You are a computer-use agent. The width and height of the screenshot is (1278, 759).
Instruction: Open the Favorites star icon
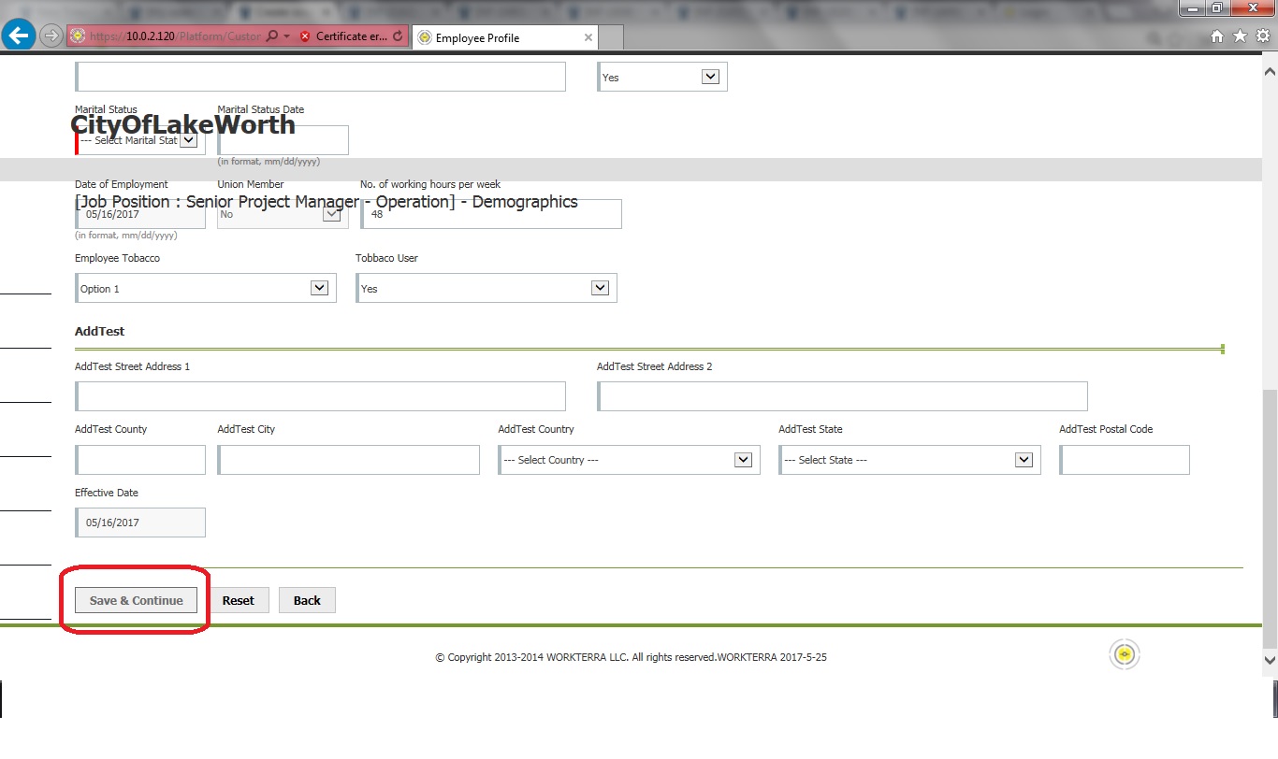pyautogui.click(x=1240, y=36)
